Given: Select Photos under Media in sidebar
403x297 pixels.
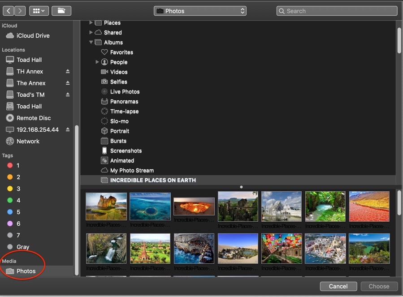Looking at the screenshot, I should [26, 271].
